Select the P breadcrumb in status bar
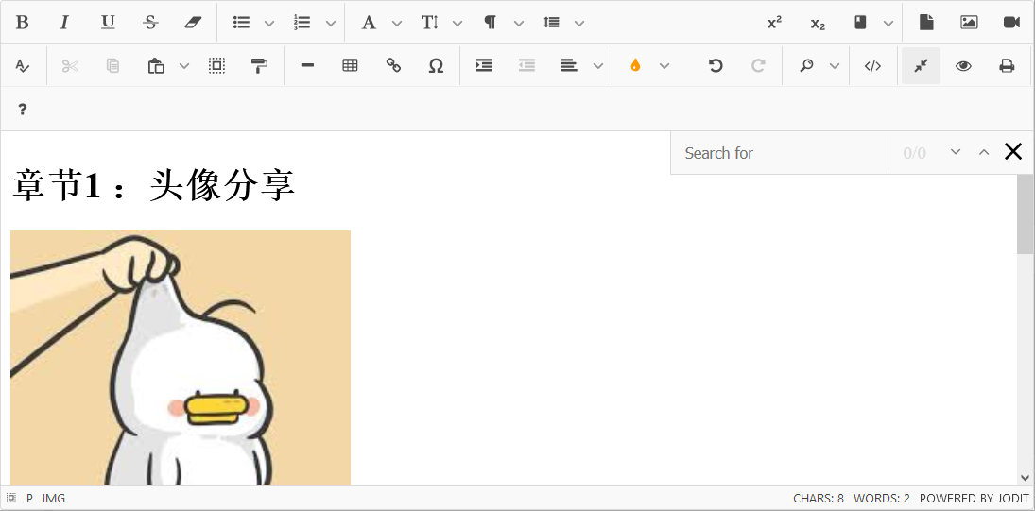 (x=29, y=499)
